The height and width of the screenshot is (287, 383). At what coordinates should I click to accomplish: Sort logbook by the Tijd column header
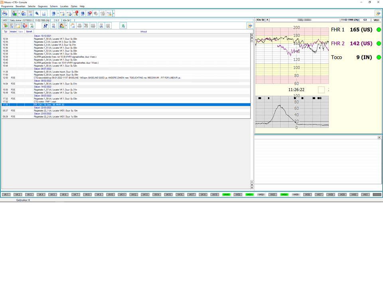5,31
